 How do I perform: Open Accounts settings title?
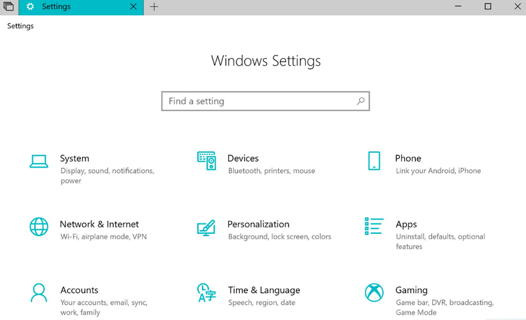[x=79, y=290]
